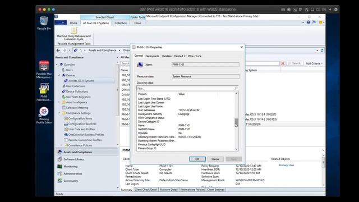Click the discovery data Filter field

187,89
